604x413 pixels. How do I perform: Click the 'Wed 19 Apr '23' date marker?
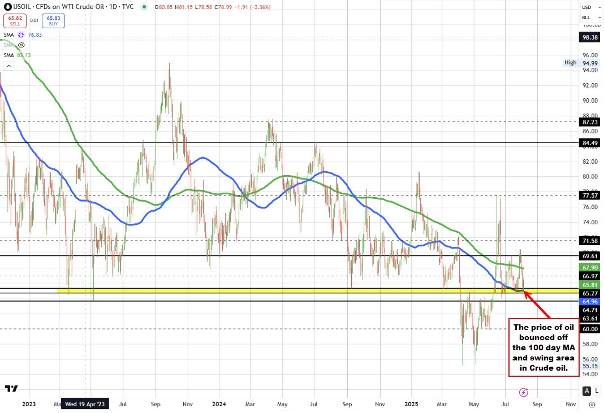85,405
